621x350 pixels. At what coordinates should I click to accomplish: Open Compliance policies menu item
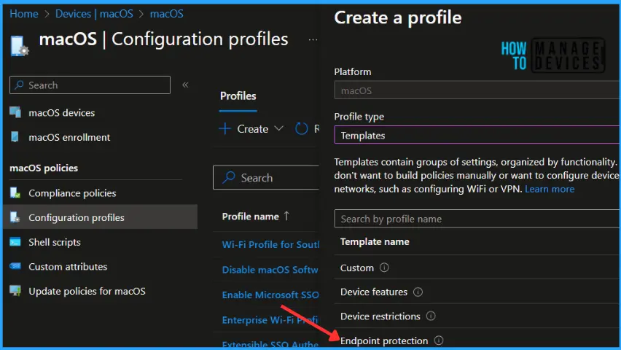(72, 193)
